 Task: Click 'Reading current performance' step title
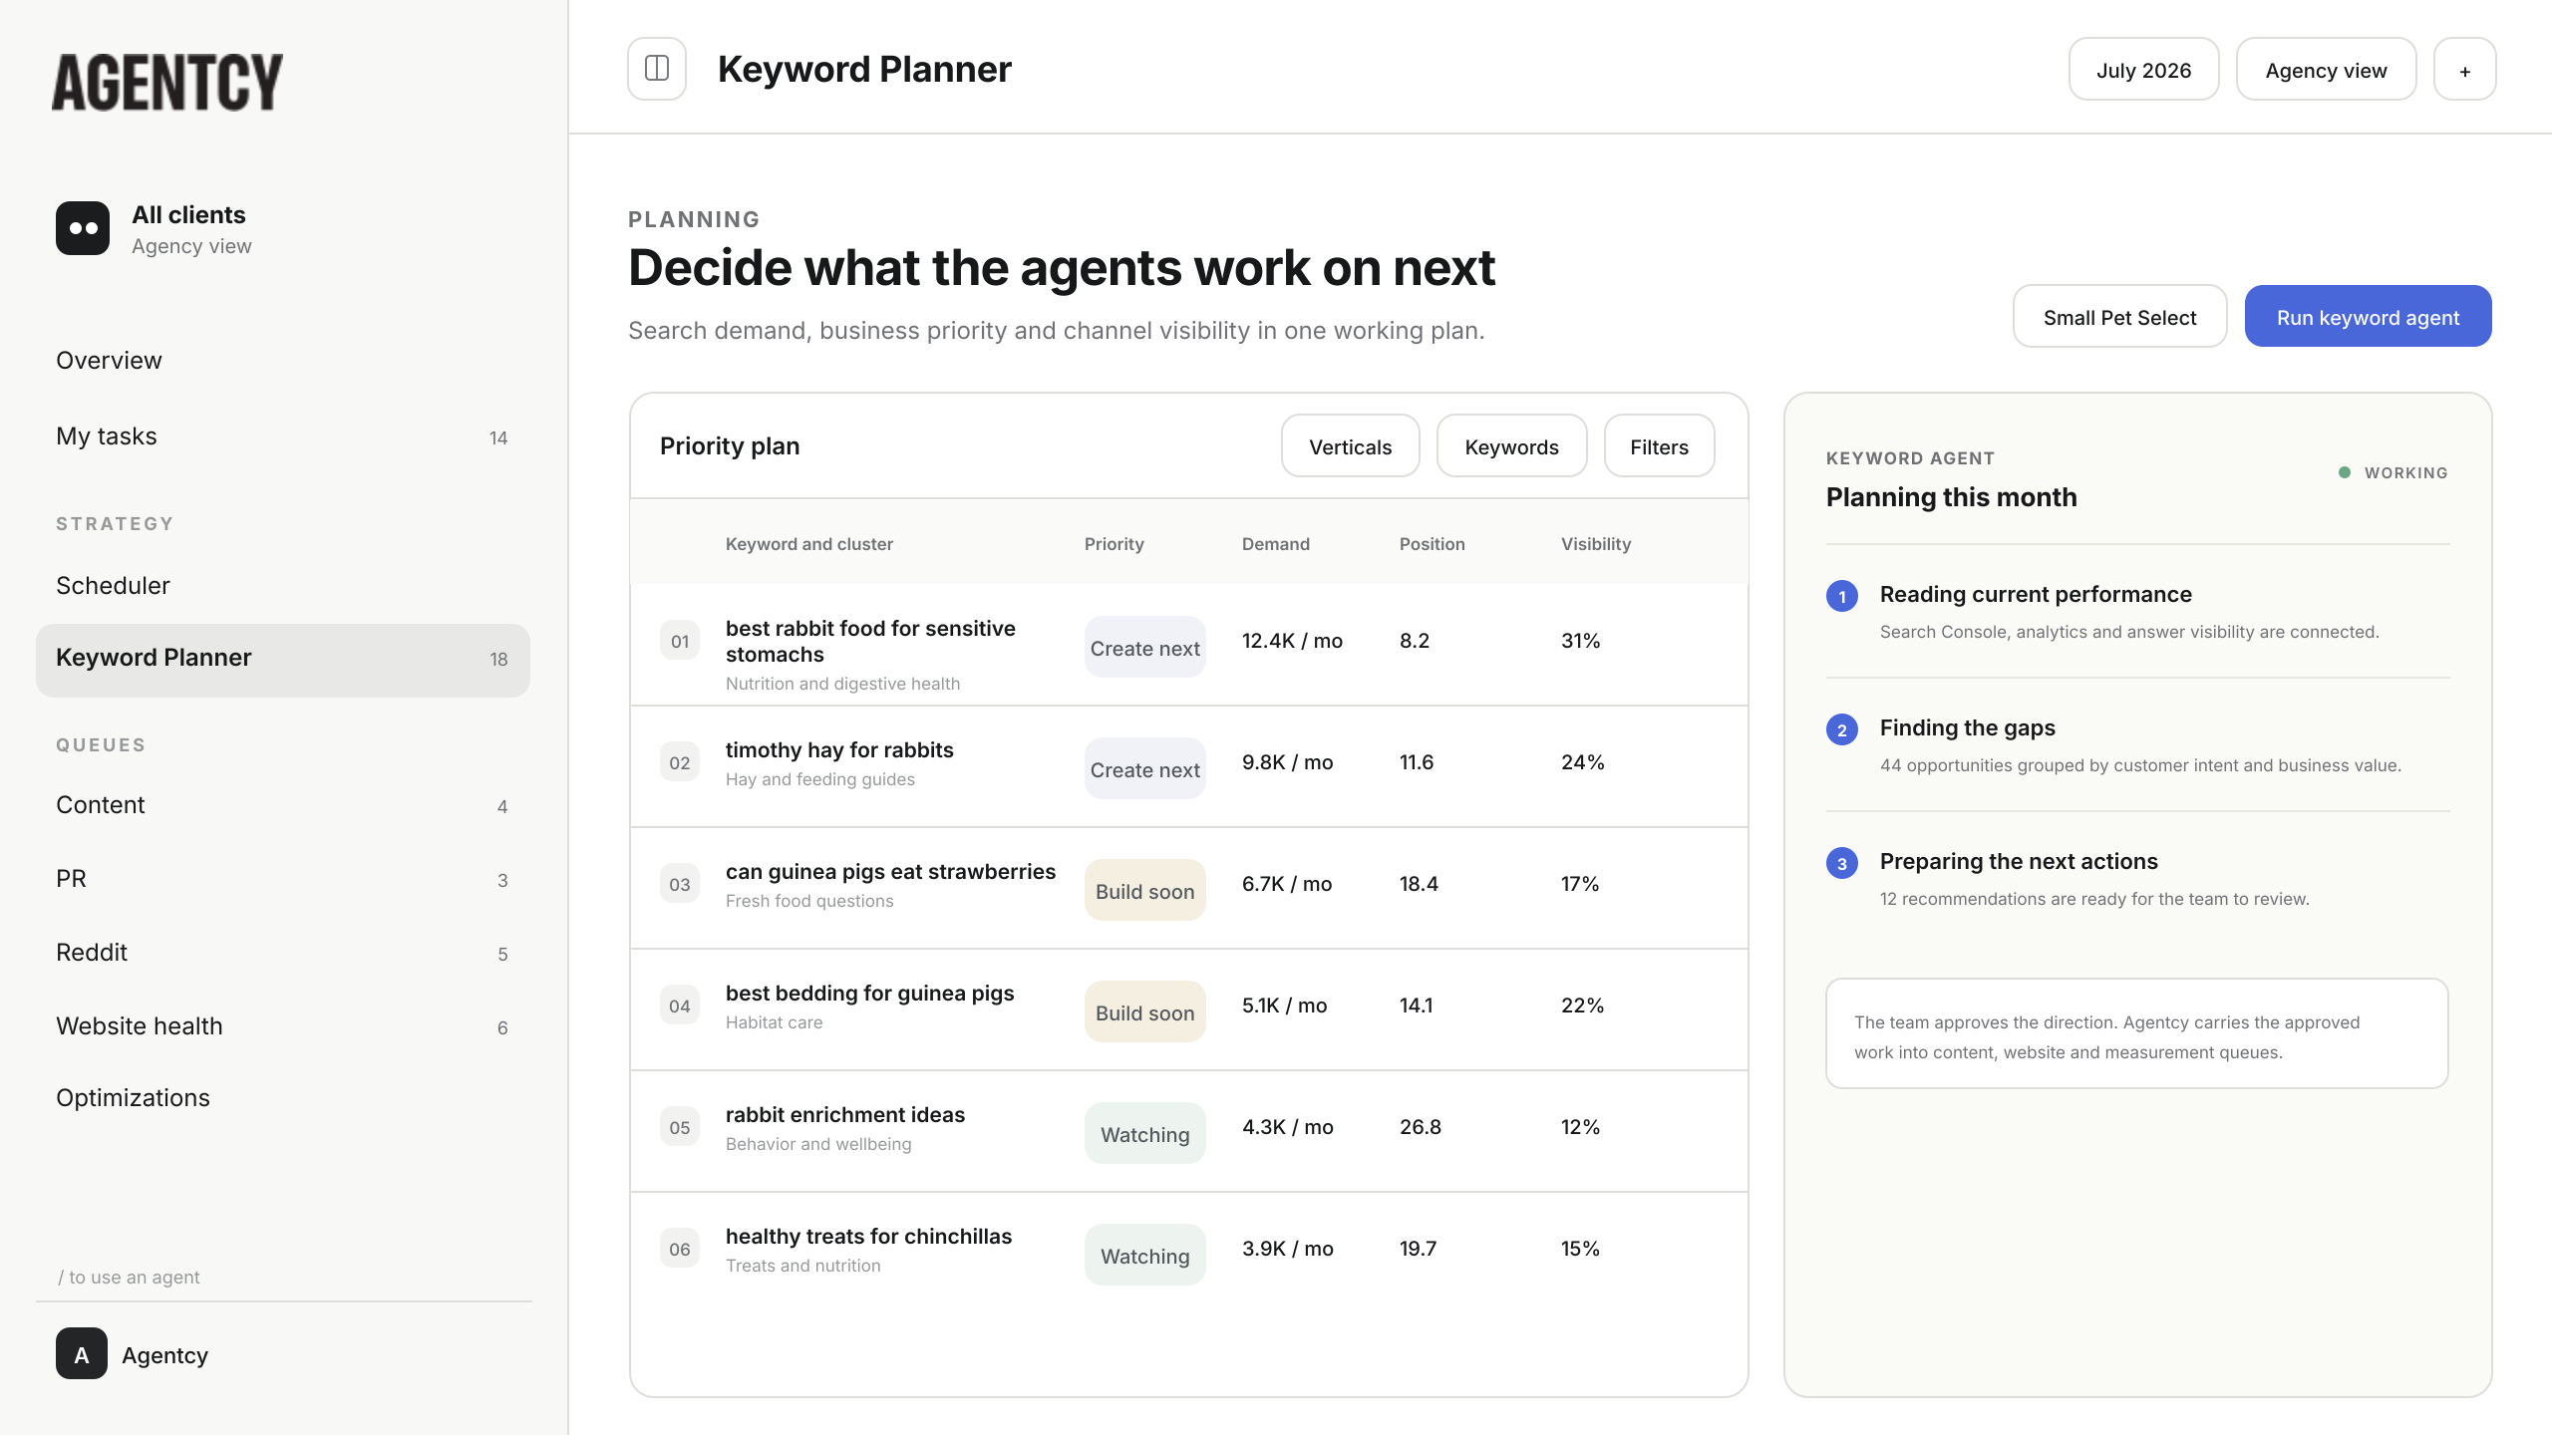coord(2036,594)
